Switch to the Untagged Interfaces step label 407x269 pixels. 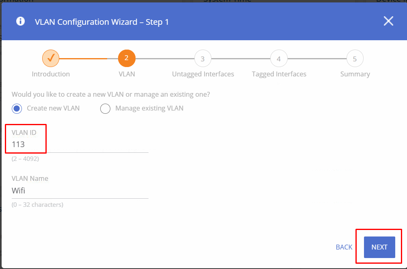pos(203,74)
